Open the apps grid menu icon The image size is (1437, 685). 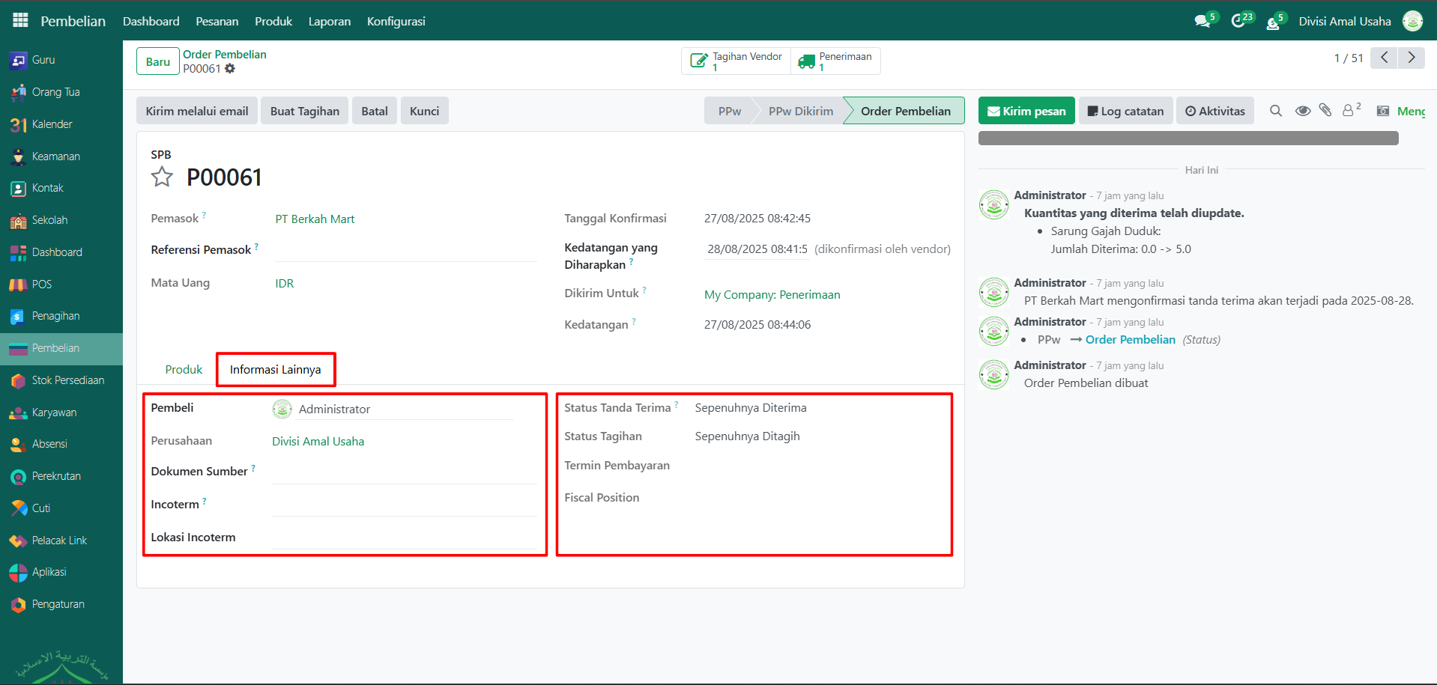point(20,20)
